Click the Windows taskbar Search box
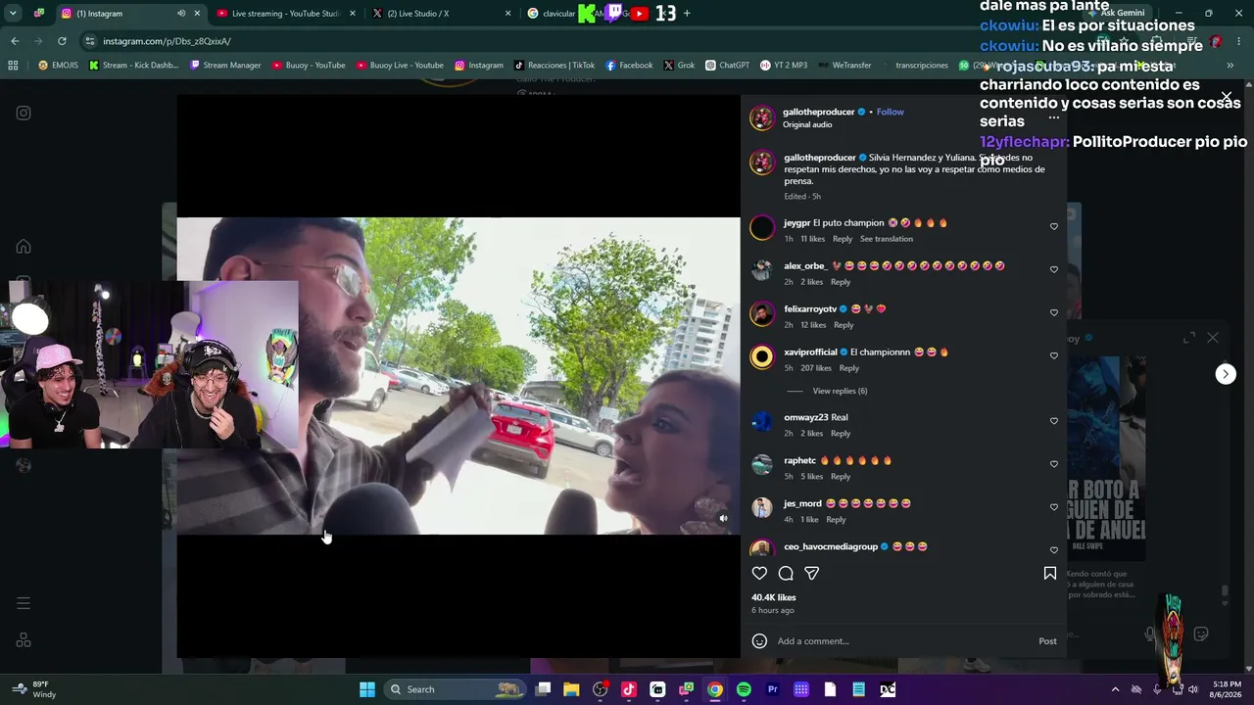 pyautogui.click(x=456, y=689)
